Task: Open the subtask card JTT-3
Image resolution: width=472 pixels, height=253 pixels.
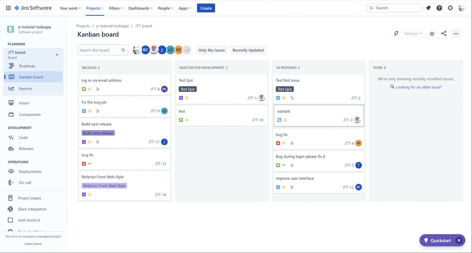Action: pyautogui.click(x=319, y=115)
